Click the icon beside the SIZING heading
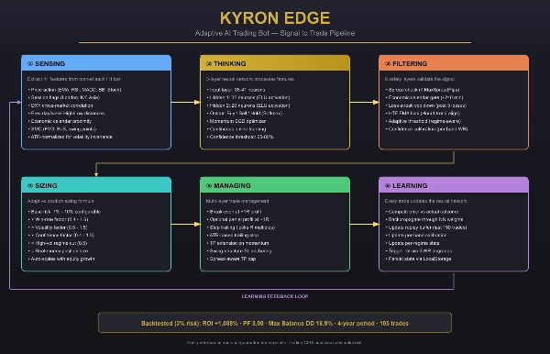This screenshot has width=550, height=354. tap(30, 185)
